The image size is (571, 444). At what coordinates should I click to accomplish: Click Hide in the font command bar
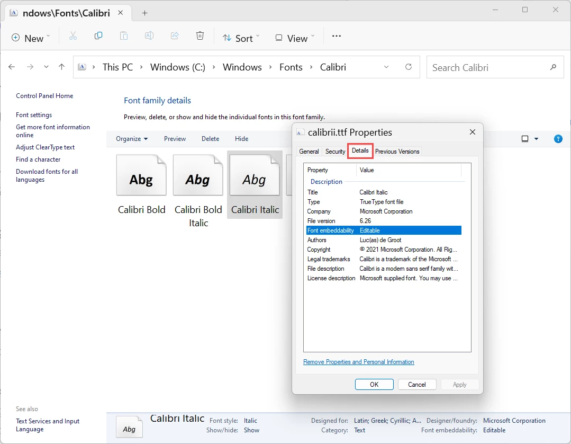[241, 138]
